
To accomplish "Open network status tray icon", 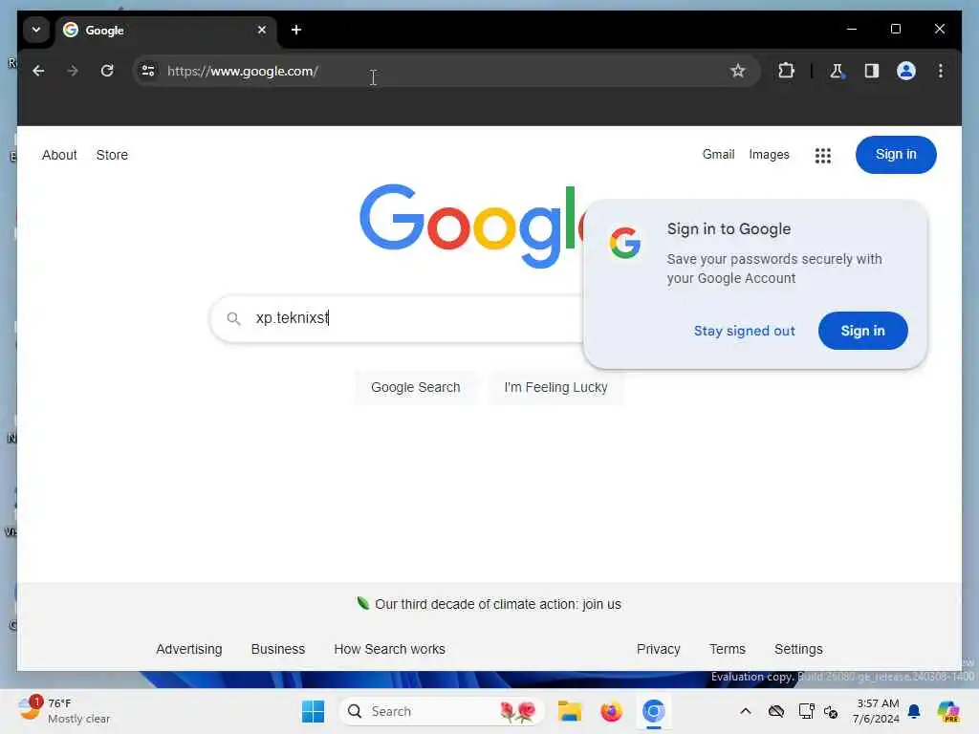I will click(x=805, y=711).
